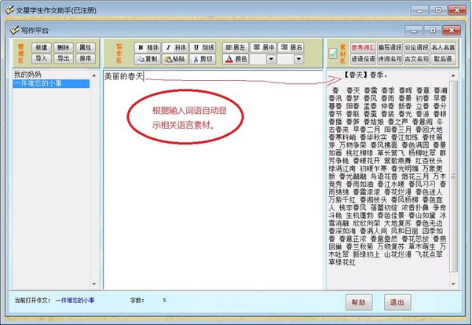Open the 颜色 text color picker
The image size is (472, 325).
click(237, 59)
